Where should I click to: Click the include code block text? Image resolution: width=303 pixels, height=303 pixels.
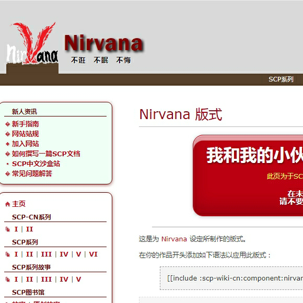[x=235, y=278]
